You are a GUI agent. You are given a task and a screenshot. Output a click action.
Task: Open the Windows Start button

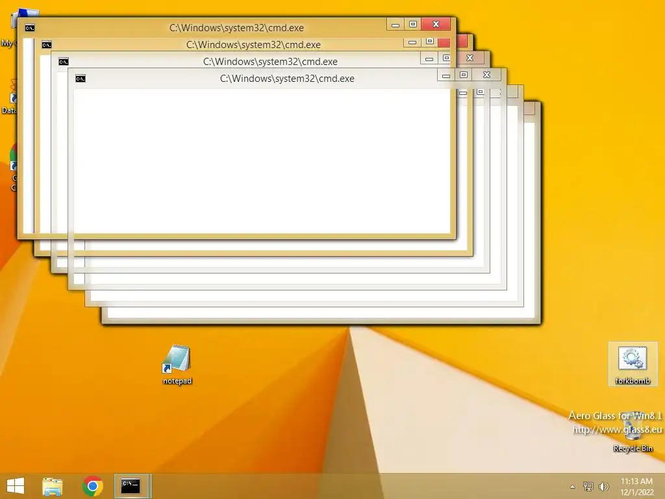click(x=16, y=486)
